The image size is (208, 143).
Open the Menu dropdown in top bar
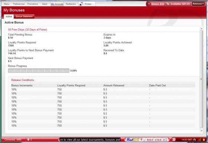tap(7, 4)
